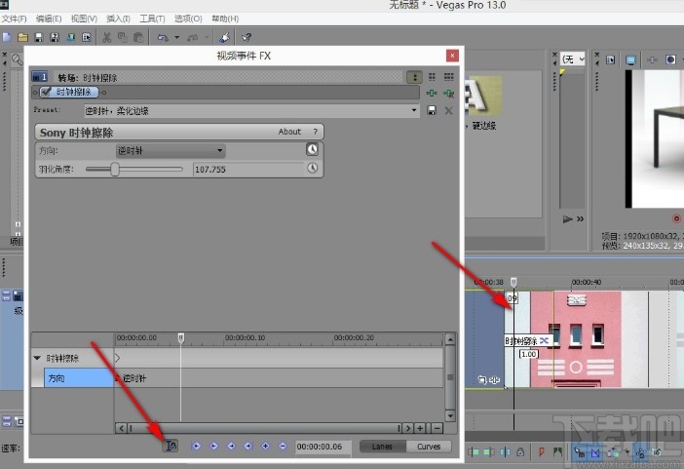684x469 pixels.
Task: Click the Previous Keyframe button
Action: click(x=213, y=446)
